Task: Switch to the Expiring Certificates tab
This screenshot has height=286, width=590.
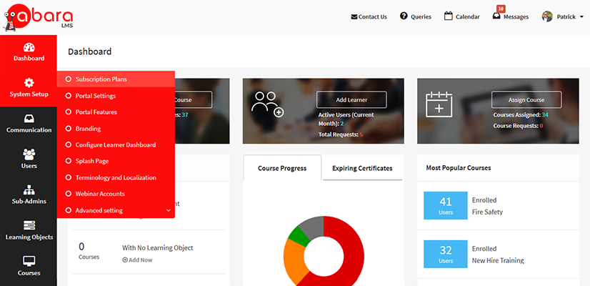Action: tap(362, 168)
